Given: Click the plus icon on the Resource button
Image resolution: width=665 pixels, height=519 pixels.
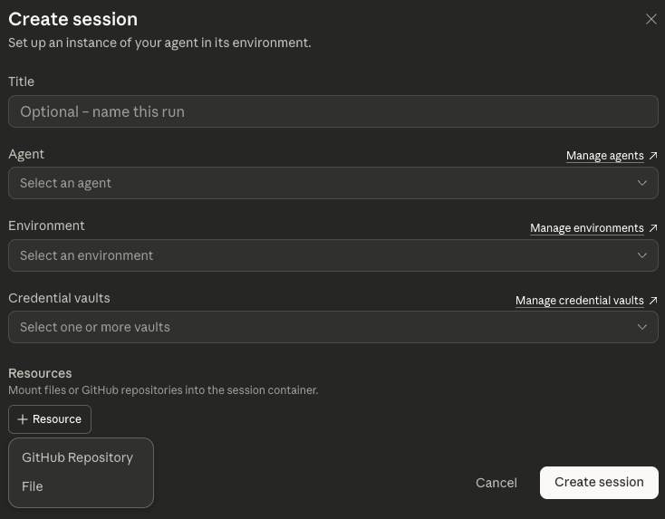Looking at the screenshot, I should pyautogui.click(x=23, y=419).
